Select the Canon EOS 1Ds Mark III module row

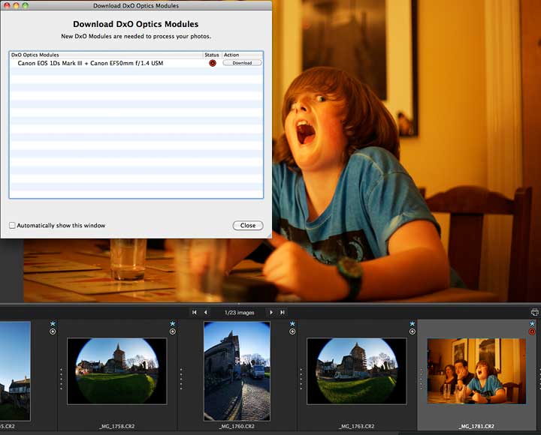point(136,63)
